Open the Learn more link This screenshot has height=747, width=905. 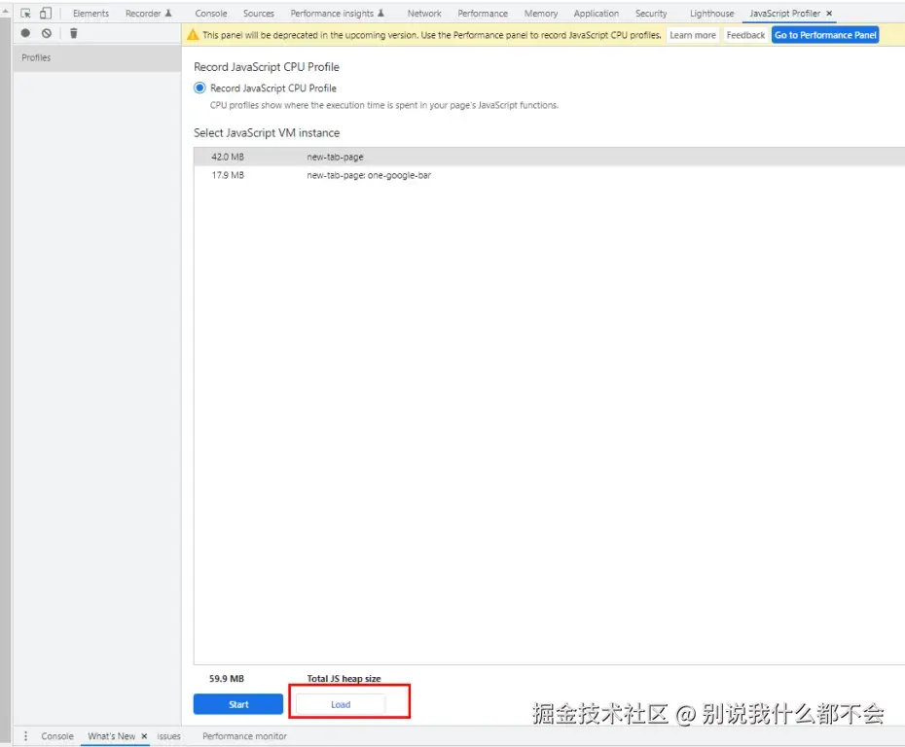693,35
